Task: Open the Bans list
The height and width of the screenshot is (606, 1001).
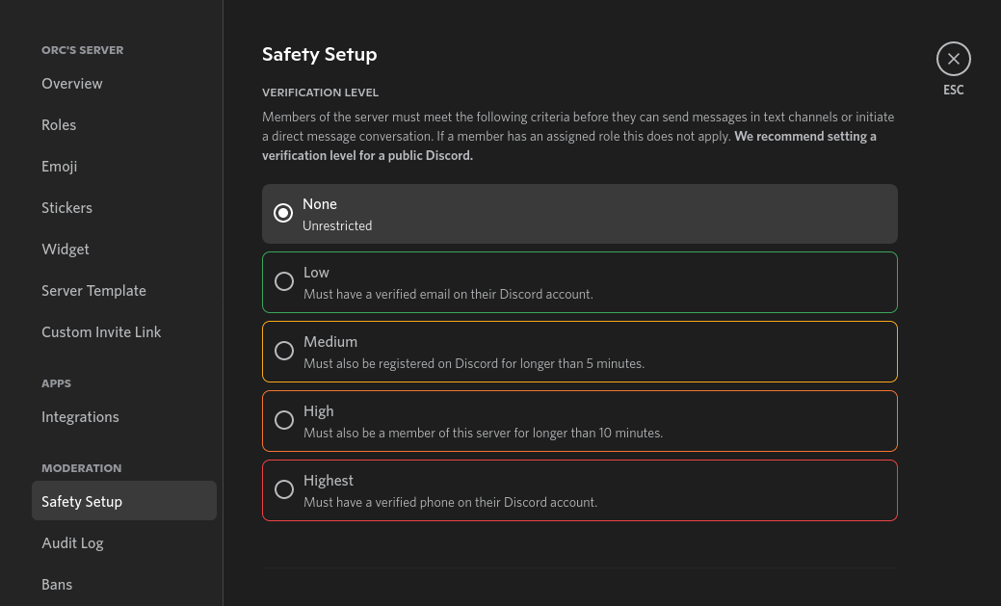Action: 57,585
